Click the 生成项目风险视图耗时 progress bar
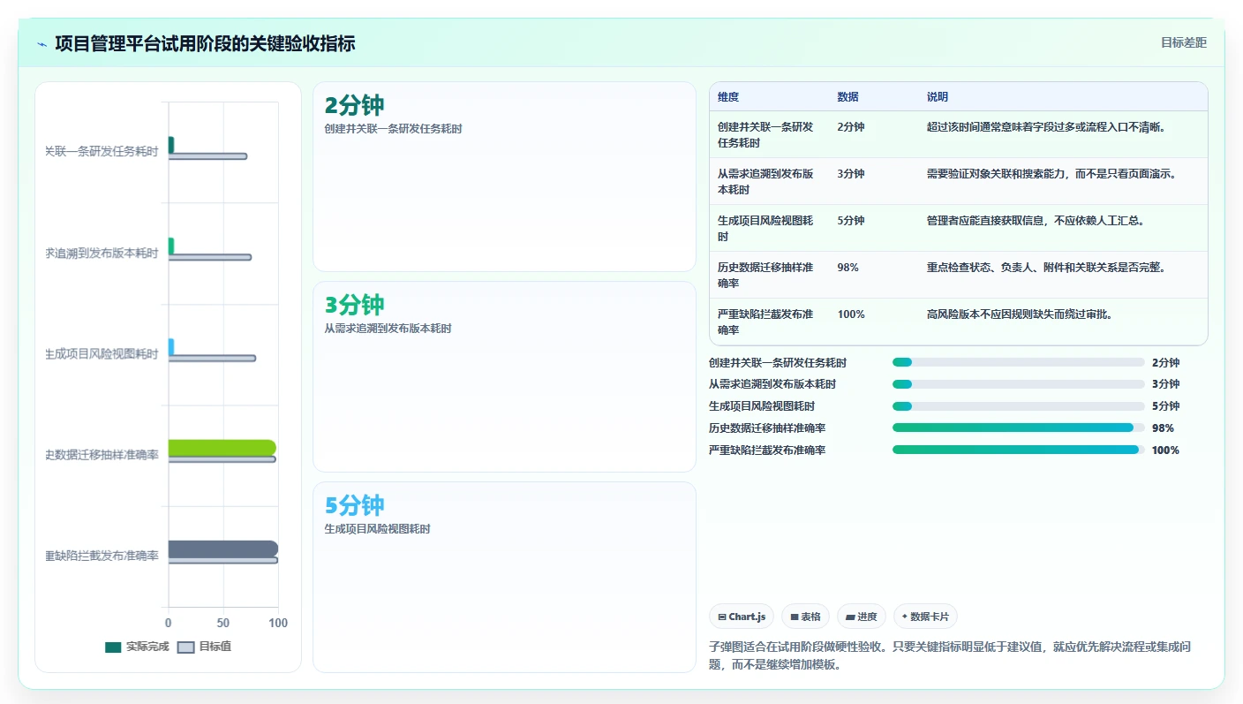1243x704 pixels. pyautogui.click(x=1018, y=406)
